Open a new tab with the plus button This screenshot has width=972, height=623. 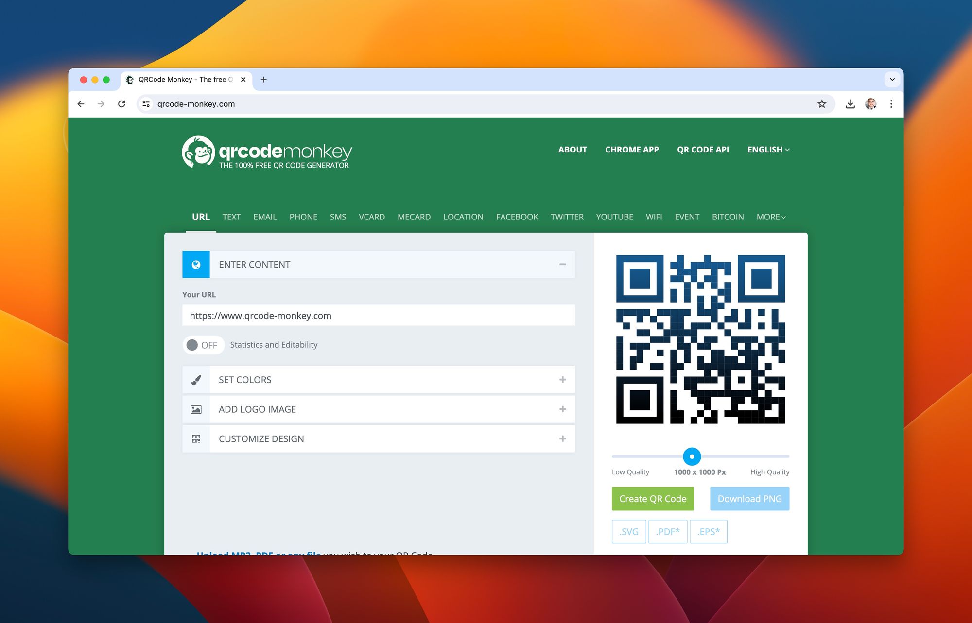tap(263, 80)
